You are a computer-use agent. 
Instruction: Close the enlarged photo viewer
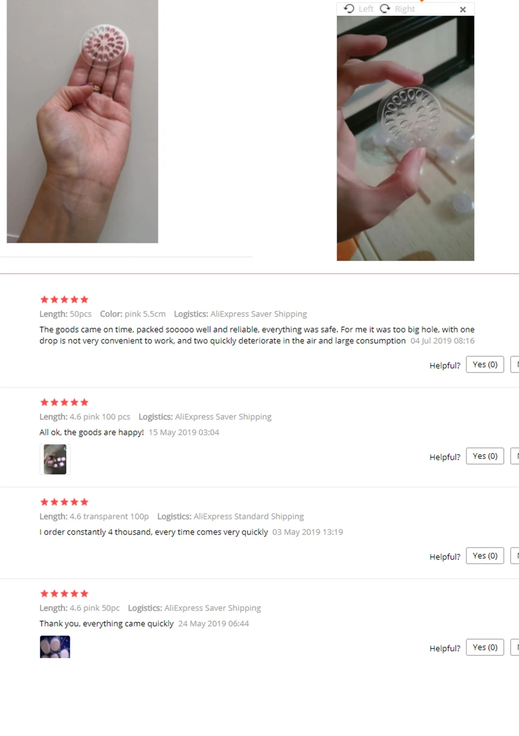(x=463, y=9)
